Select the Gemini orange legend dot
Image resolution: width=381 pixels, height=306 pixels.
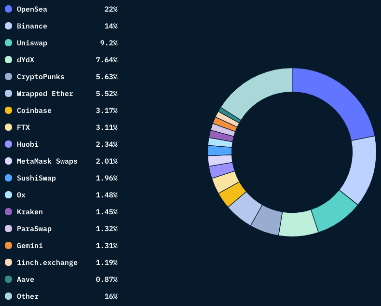pos(9,246)
